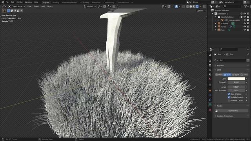The width and height of the screenshot is (251, 141).
Task: Toggle the viewport overlays button
Action: [176, 7]
